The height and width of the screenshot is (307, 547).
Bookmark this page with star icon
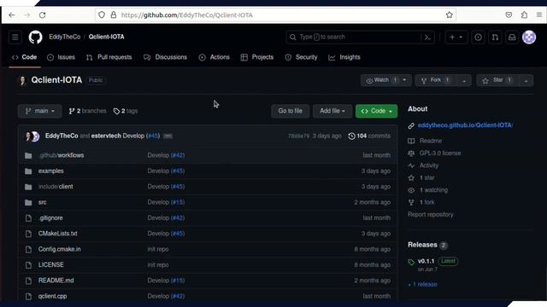click(x=450, y=15)
